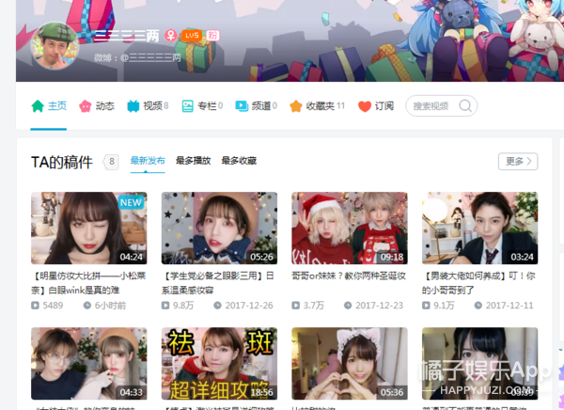The width and height of the screenshot is (564, 410).
Task: Click the user avatar picture
Action: point(55,46)
